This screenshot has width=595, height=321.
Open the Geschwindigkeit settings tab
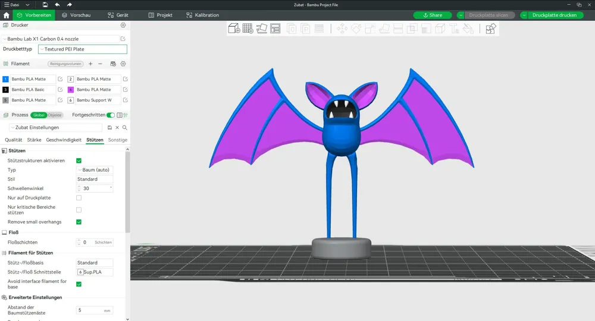click(x=64, y=140)
